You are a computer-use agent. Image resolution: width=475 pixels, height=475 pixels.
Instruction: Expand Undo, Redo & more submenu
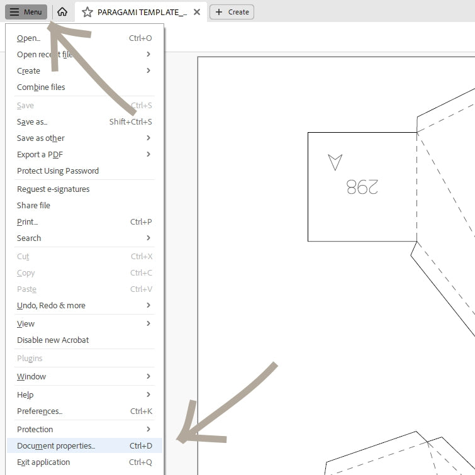[148, 306]
